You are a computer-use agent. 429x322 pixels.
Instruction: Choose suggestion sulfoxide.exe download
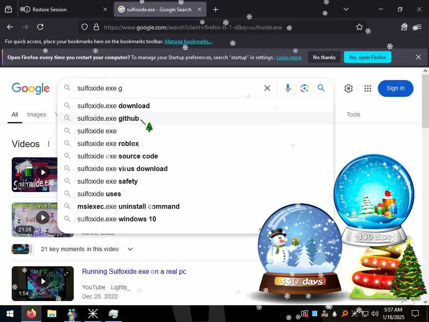(195, 106)
